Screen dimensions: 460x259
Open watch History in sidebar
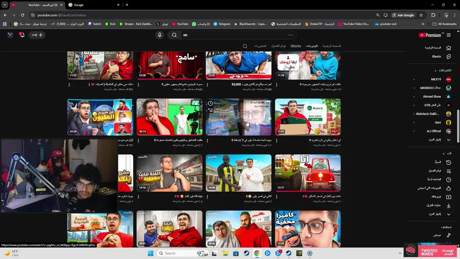(x=431, y=162)
